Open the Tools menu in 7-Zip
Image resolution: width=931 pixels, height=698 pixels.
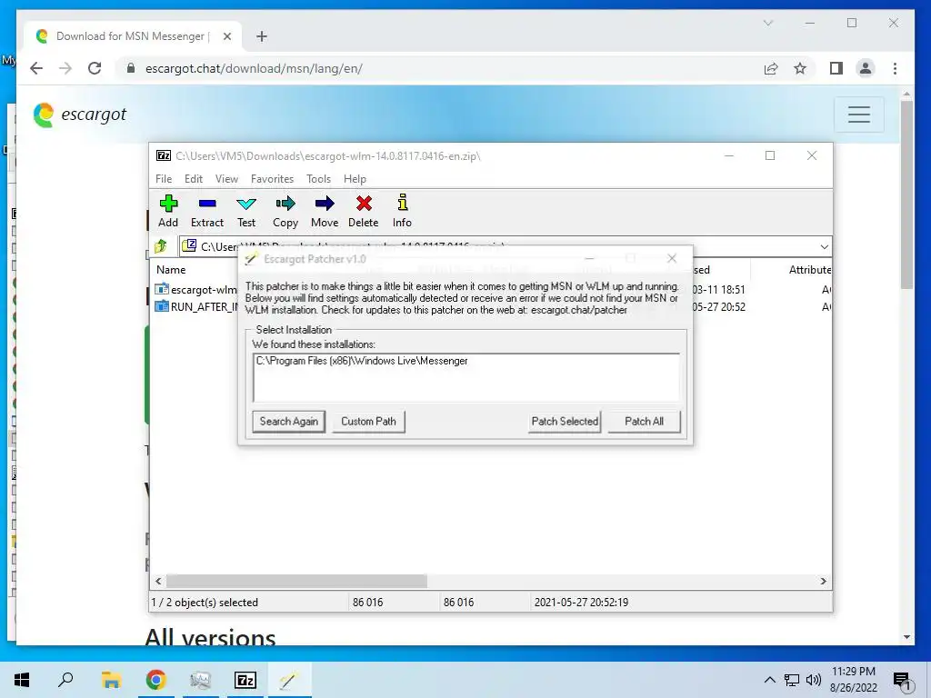click(x=318, y=179)
